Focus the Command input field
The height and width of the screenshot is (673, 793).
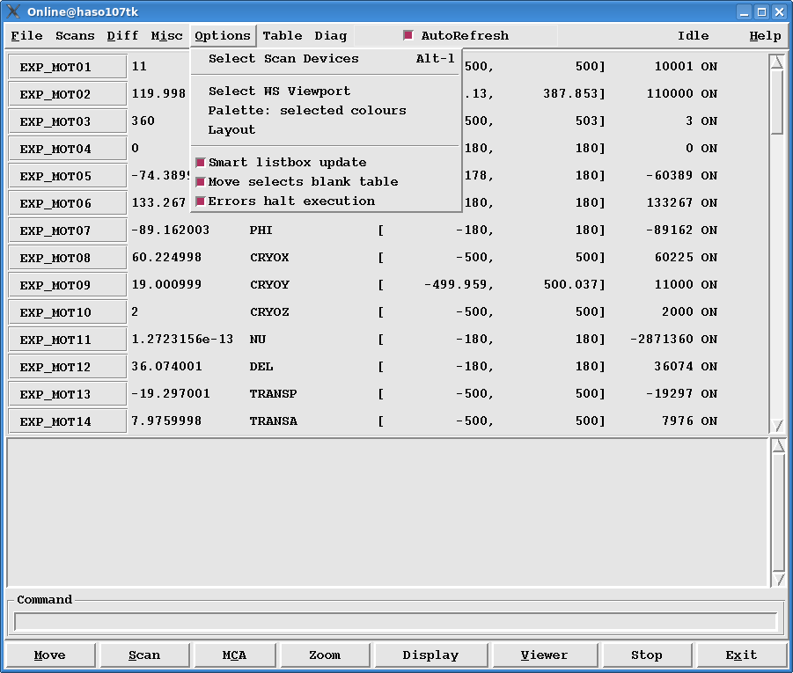click(x=395, y=621)
